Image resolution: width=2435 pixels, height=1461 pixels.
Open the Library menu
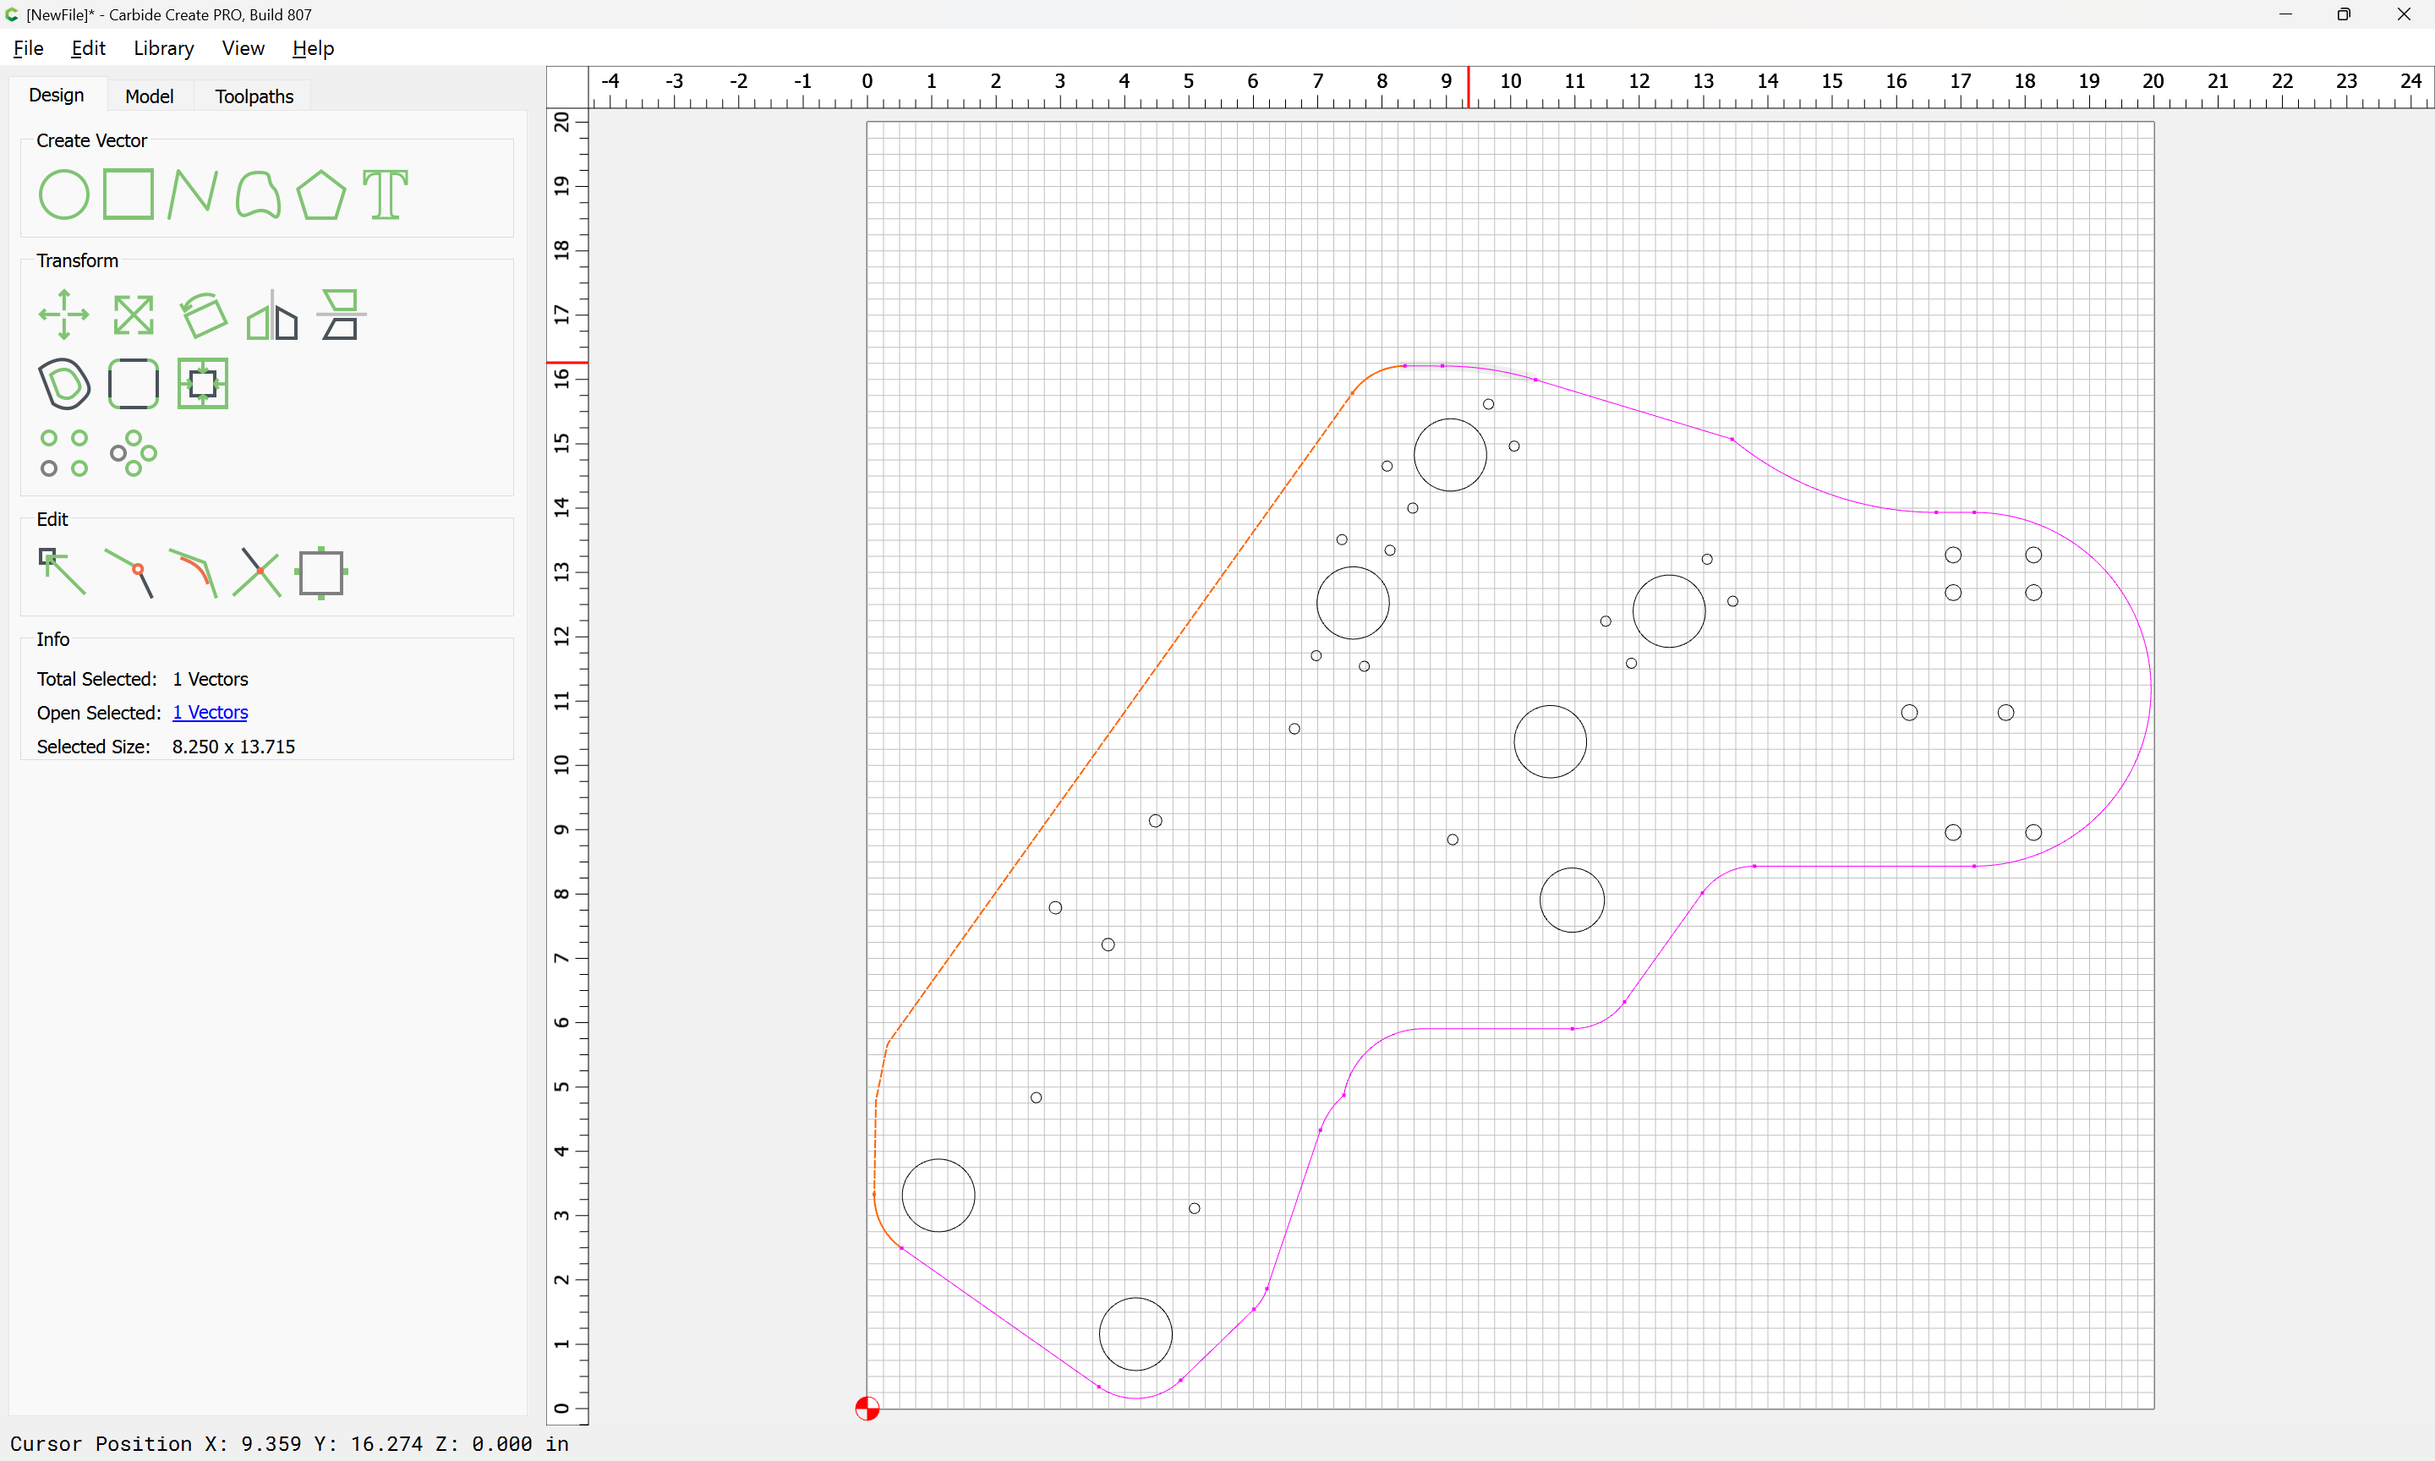click(x=163, y=48)
